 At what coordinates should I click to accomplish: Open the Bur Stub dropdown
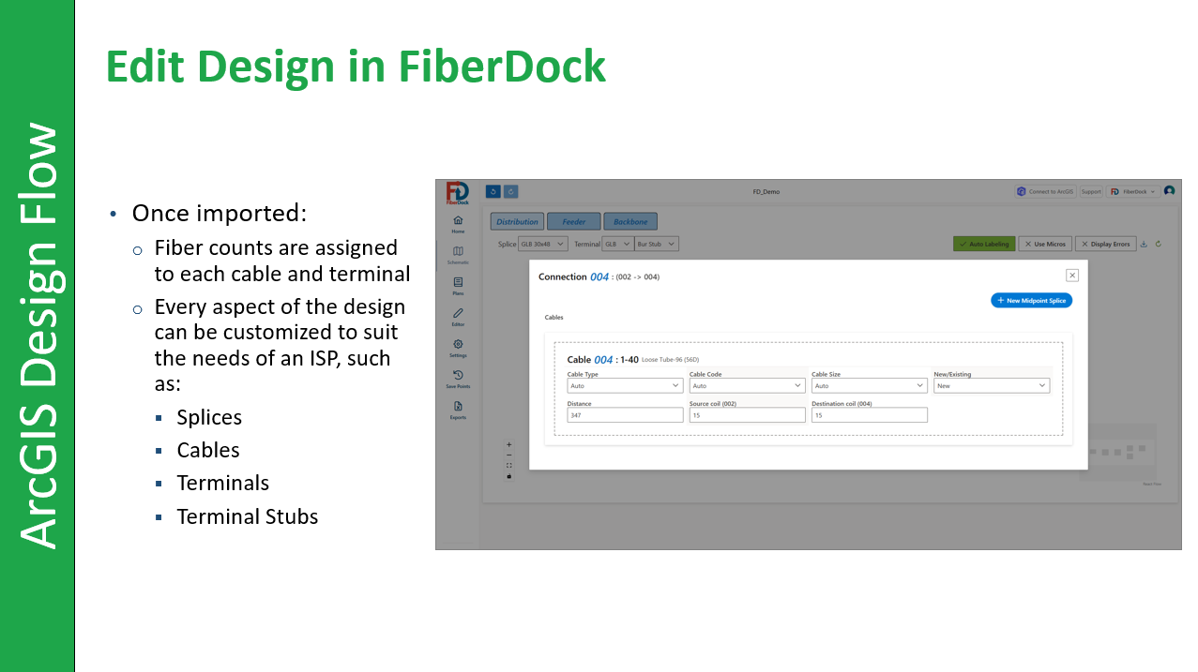[x=657, y=244]
